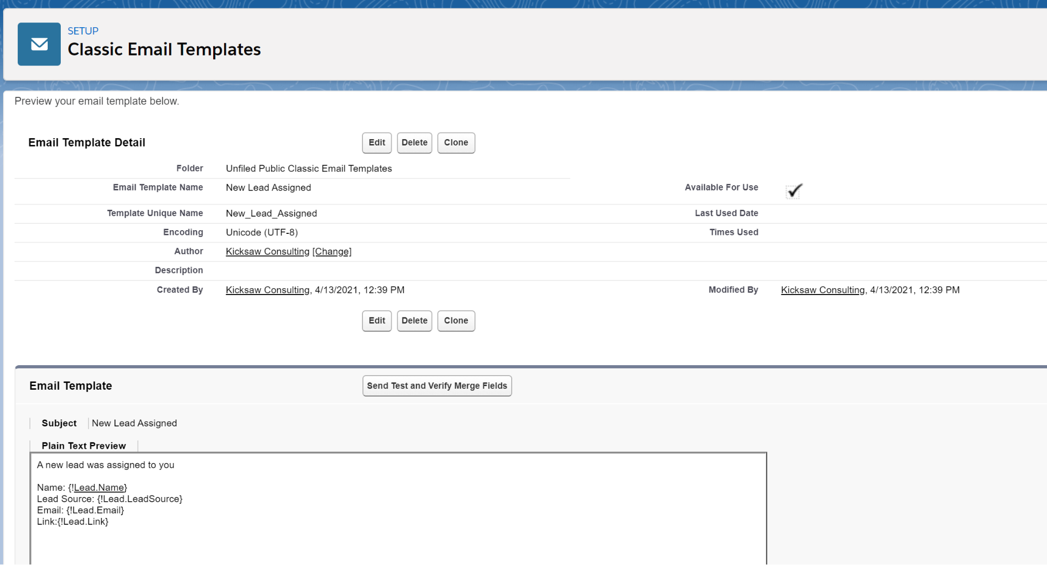Screen dimensions: 1047x565
Task: Open Kicksaw Consulting link in Modified By
Action: point(822,290)
